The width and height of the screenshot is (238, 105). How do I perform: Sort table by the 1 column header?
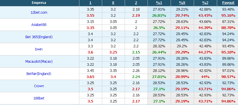point(90,3)
